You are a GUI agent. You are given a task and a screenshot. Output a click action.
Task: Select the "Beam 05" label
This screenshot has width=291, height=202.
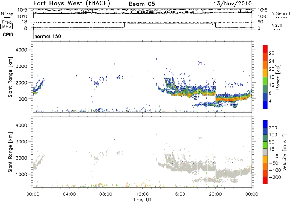(142, 4)
